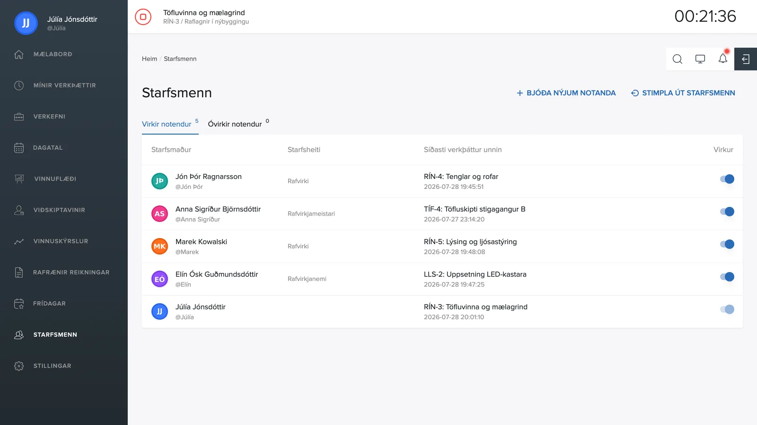Click the Starfsheiti column header

(x=304, y=150)
